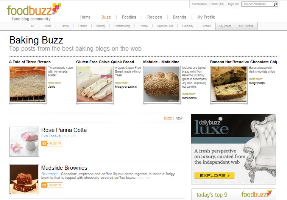Image resolution: width=287 pixels, height=200 pixels.
Task: Click the dailybuzz luxe logo
Action: pos(212,127)
